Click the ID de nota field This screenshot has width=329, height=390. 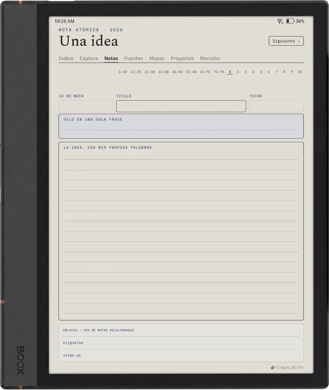point(86,106)
